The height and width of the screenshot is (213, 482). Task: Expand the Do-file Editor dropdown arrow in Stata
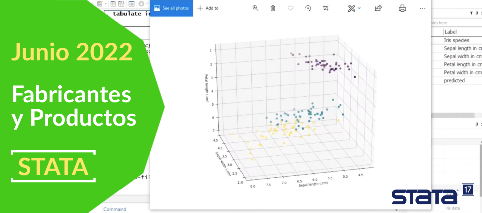coord(106,4)
